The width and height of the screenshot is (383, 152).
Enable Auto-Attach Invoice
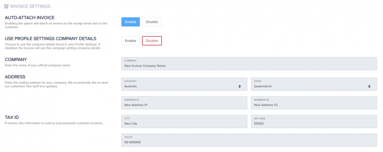[x=130, y=22]
